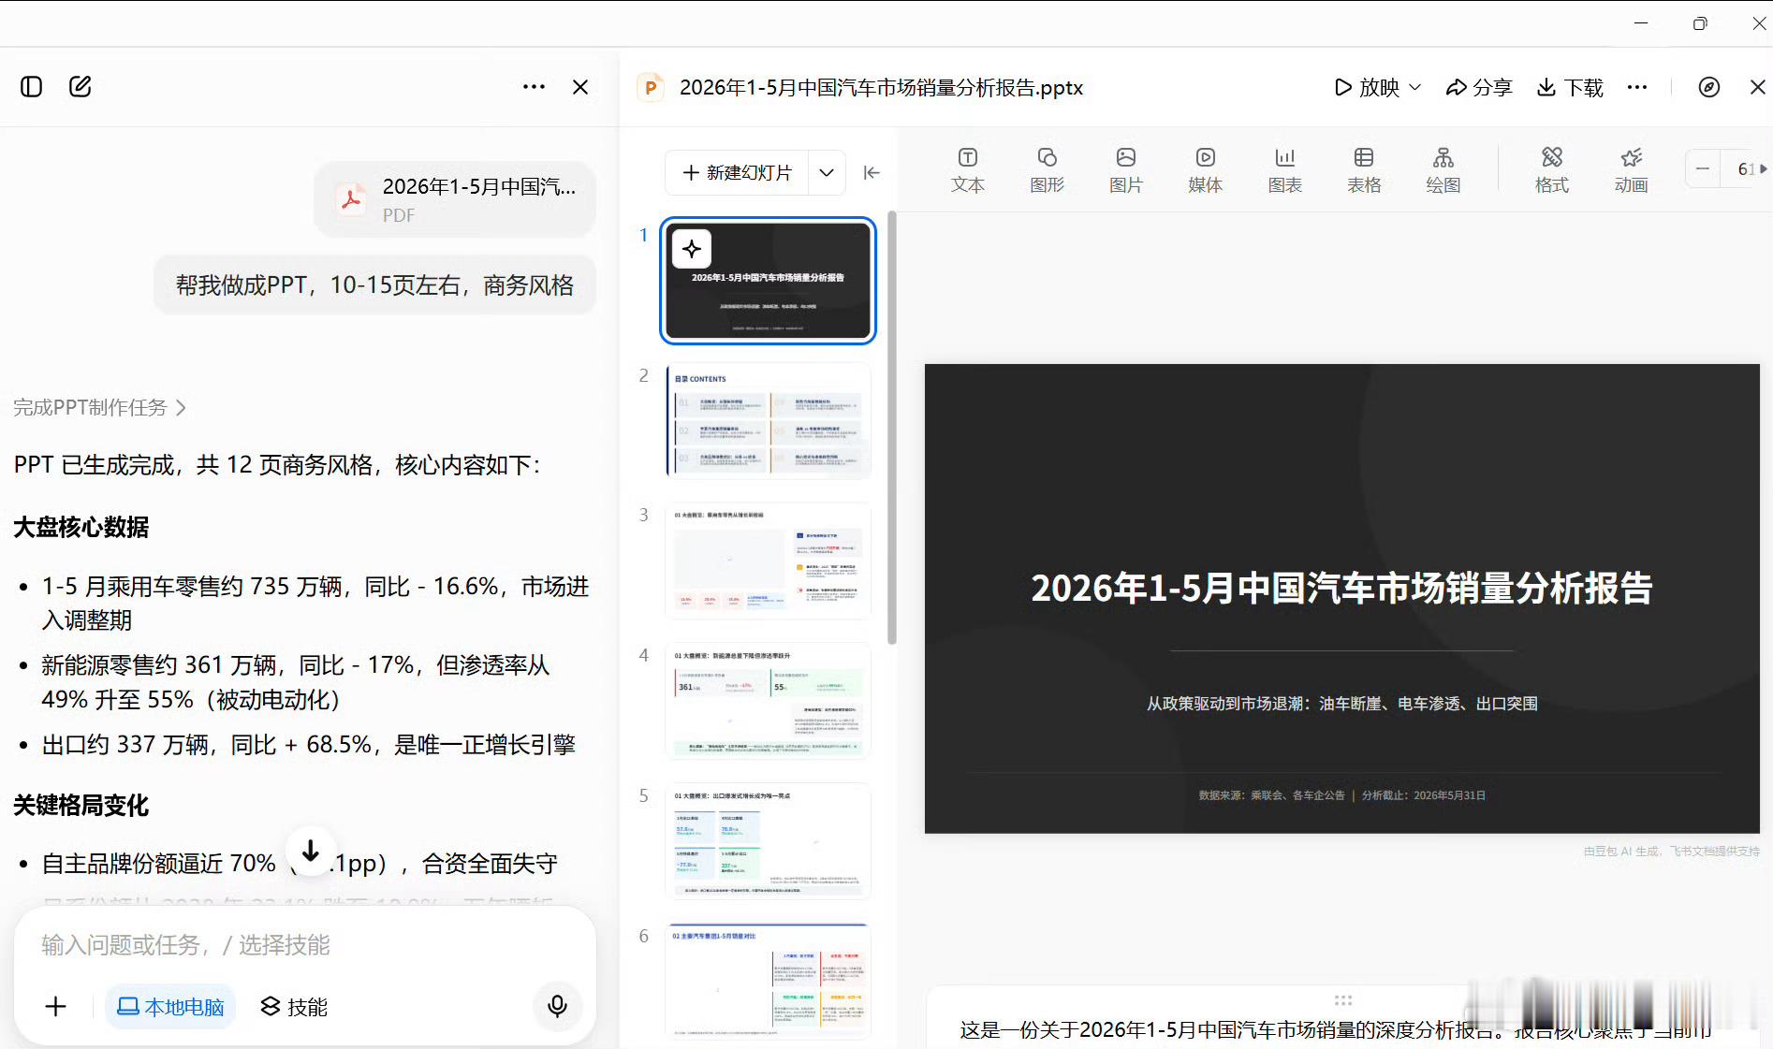This screenshot has height=1049, width=1773.
Task: Minimize the application window
Action: [1641, 23]
